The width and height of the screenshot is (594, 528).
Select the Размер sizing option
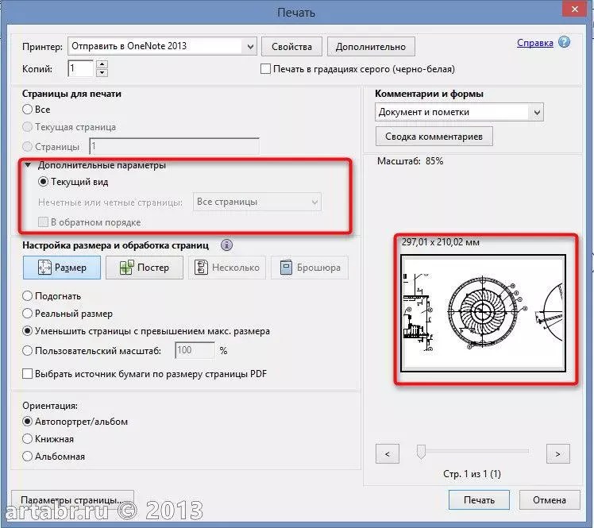pyautogui.click(x=61, y=268)
